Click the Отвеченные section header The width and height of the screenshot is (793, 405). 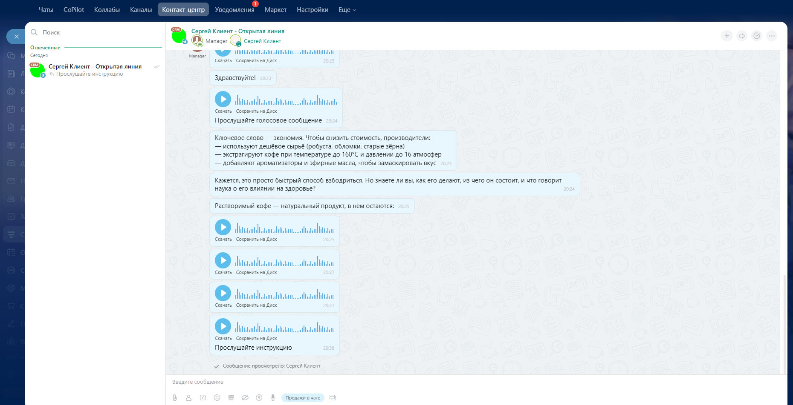[45, 48]
